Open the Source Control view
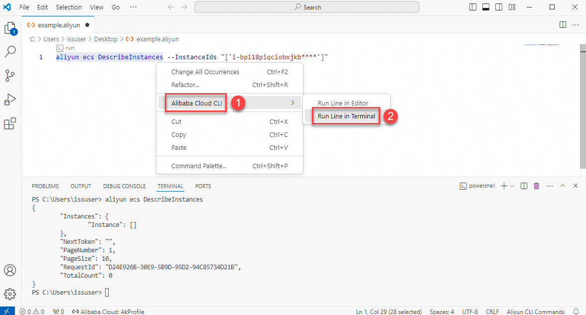This screenshot has width=586, height=315. [x=10, y=76]
